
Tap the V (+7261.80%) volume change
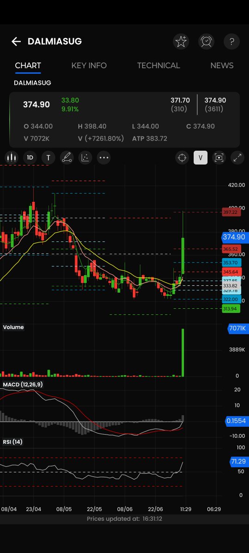coord(101,138)
